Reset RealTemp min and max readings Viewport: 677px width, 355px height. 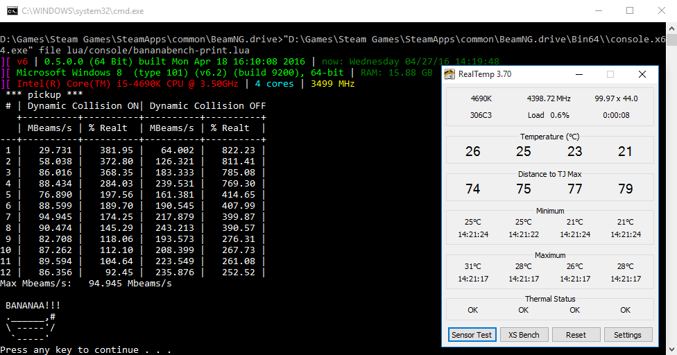(x=576, y=335)
